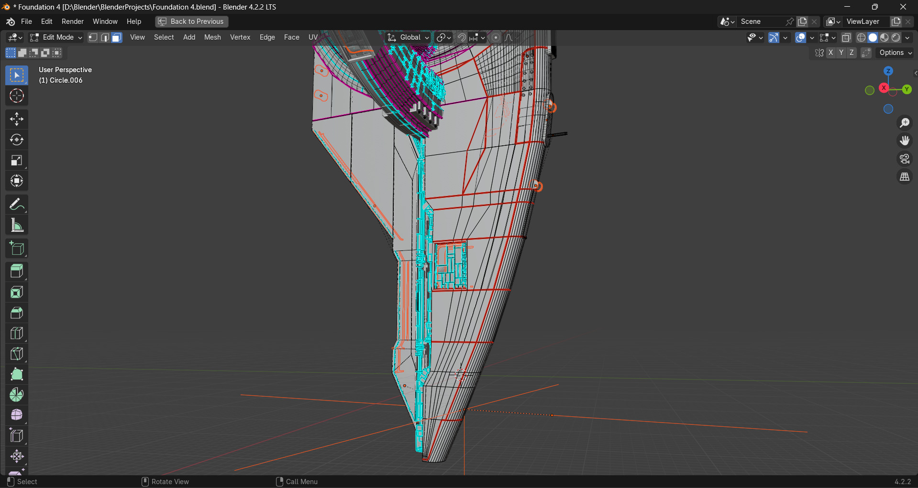This screenshot has width=918, height=488.
Task: Expand the Options dropdown
Action: point(896,53)
